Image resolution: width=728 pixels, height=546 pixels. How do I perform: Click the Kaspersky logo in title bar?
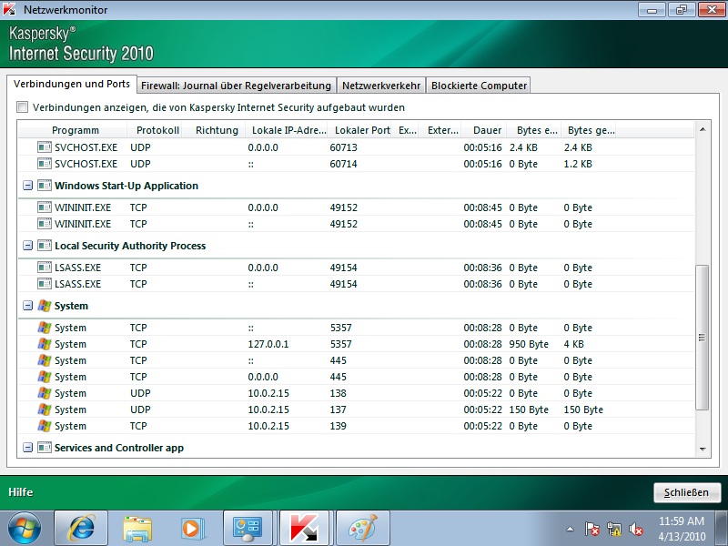(x=9, y=9)
